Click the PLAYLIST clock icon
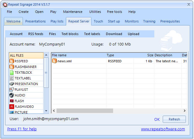 (x=12, y=90)
